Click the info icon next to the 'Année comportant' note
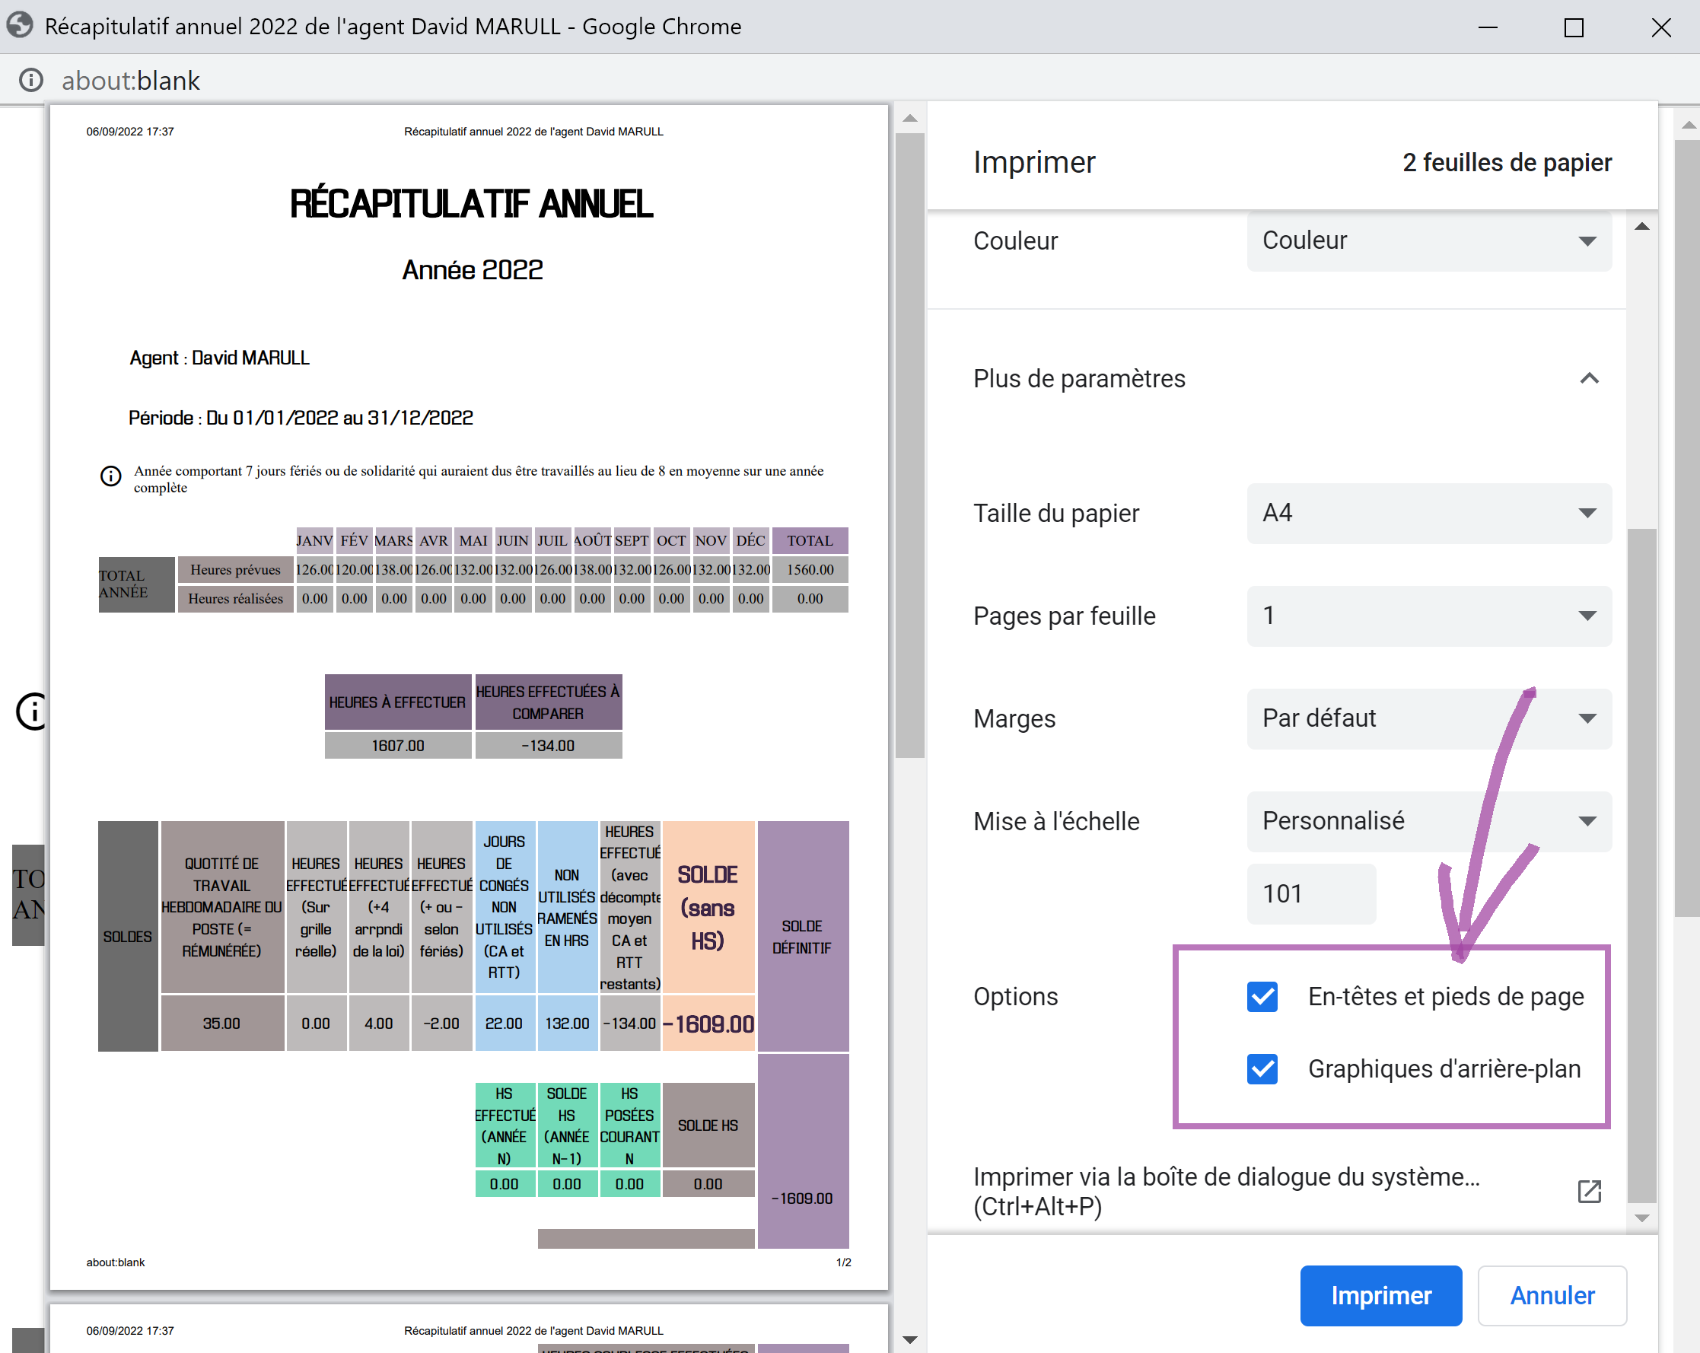Screen dimensions: 1700x1353 (x=110, y=476)
